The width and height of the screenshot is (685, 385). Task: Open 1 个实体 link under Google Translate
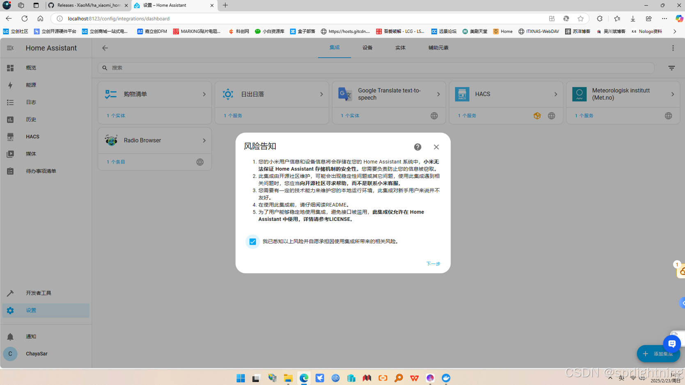pos(350,116)
